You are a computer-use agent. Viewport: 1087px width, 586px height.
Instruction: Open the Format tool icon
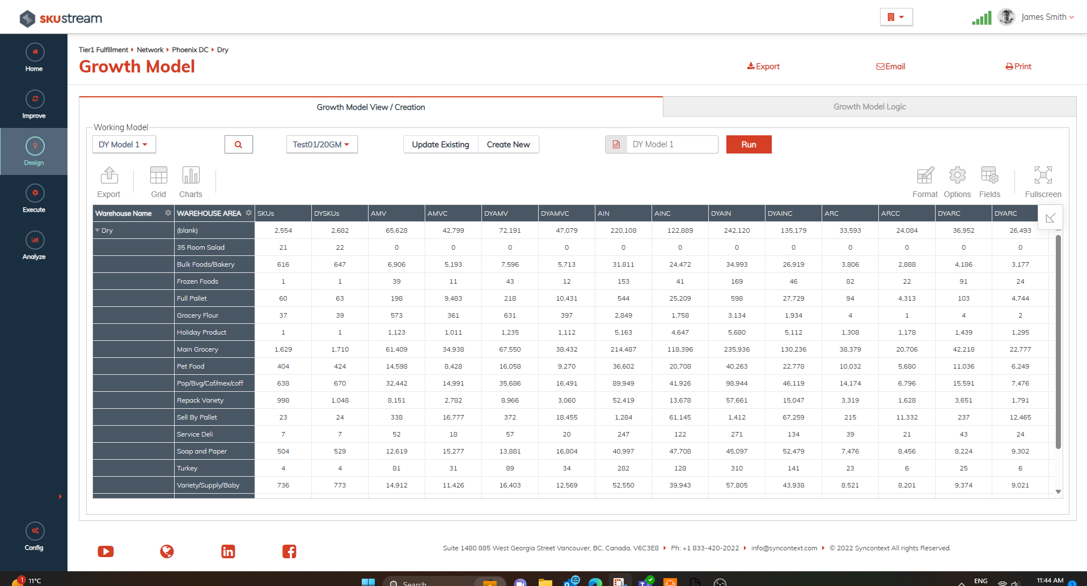tap(925, 176)
